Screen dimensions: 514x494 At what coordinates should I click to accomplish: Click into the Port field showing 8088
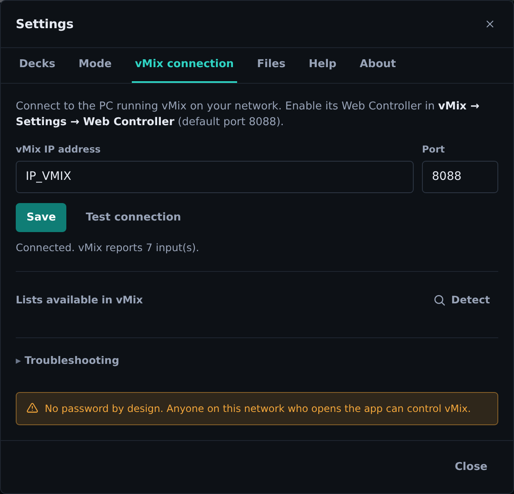point(460,177)
